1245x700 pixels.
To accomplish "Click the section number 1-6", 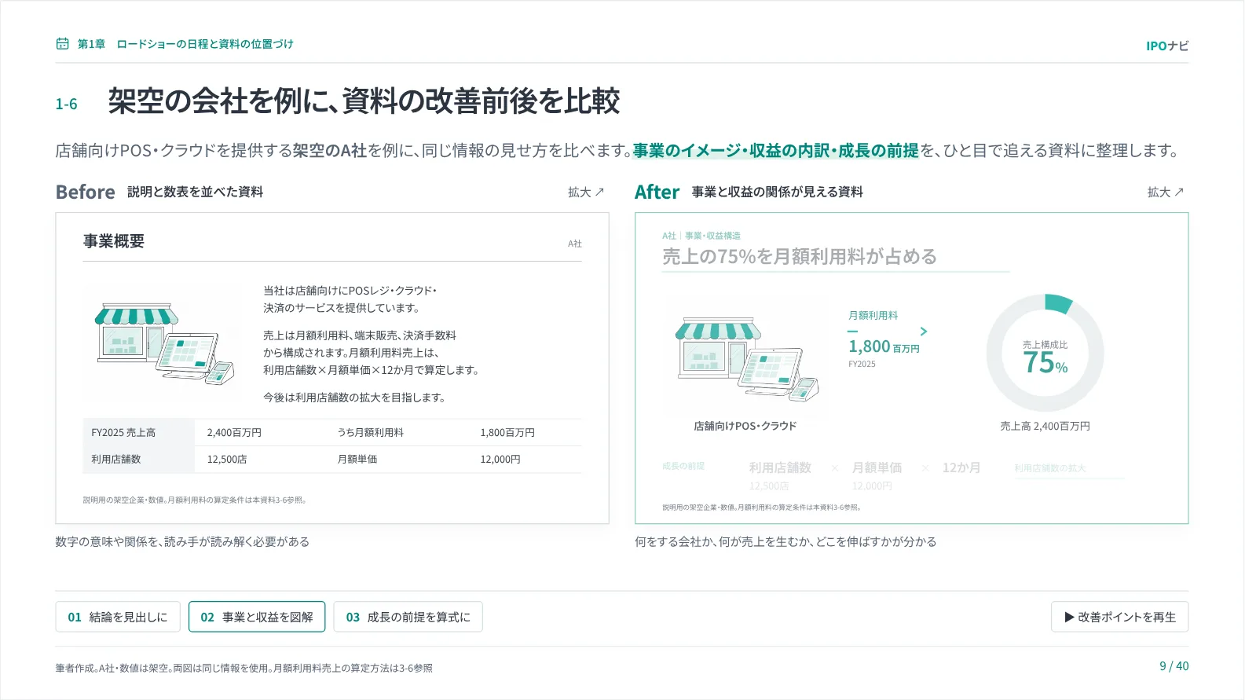I will pos(67,104).
